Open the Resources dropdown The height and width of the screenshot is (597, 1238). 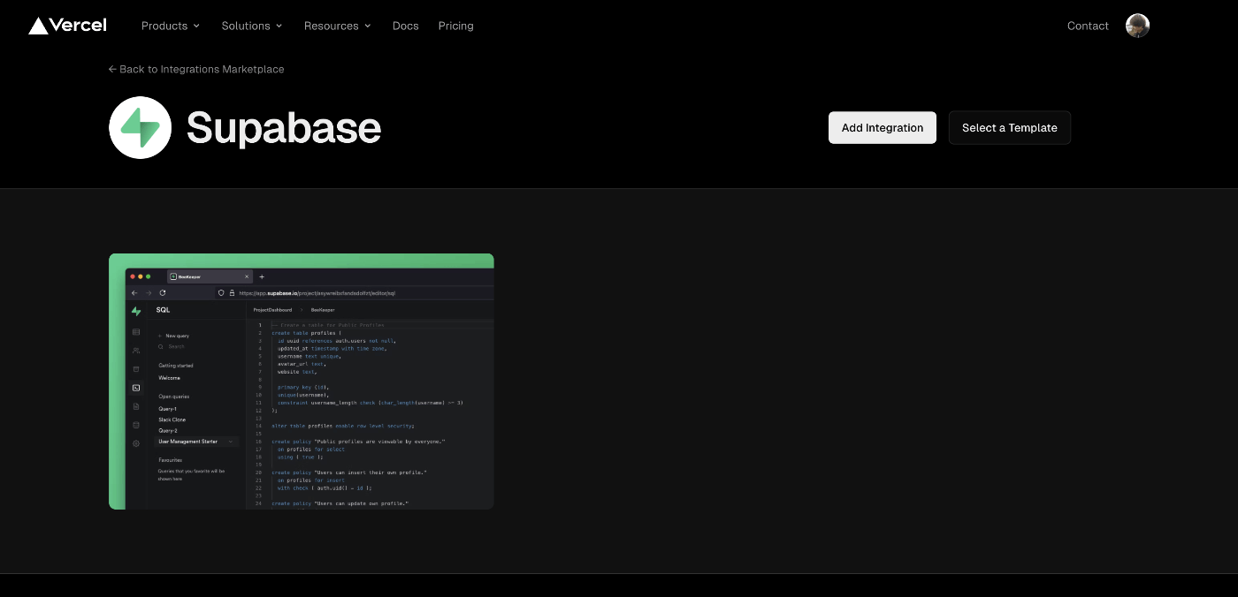click(x=338, y=26)
